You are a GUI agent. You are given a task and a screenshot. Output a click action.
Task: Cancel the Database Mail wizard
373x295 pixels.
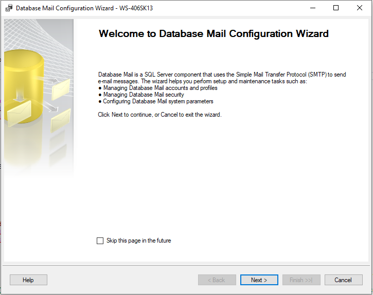click(x=343, y=280)
